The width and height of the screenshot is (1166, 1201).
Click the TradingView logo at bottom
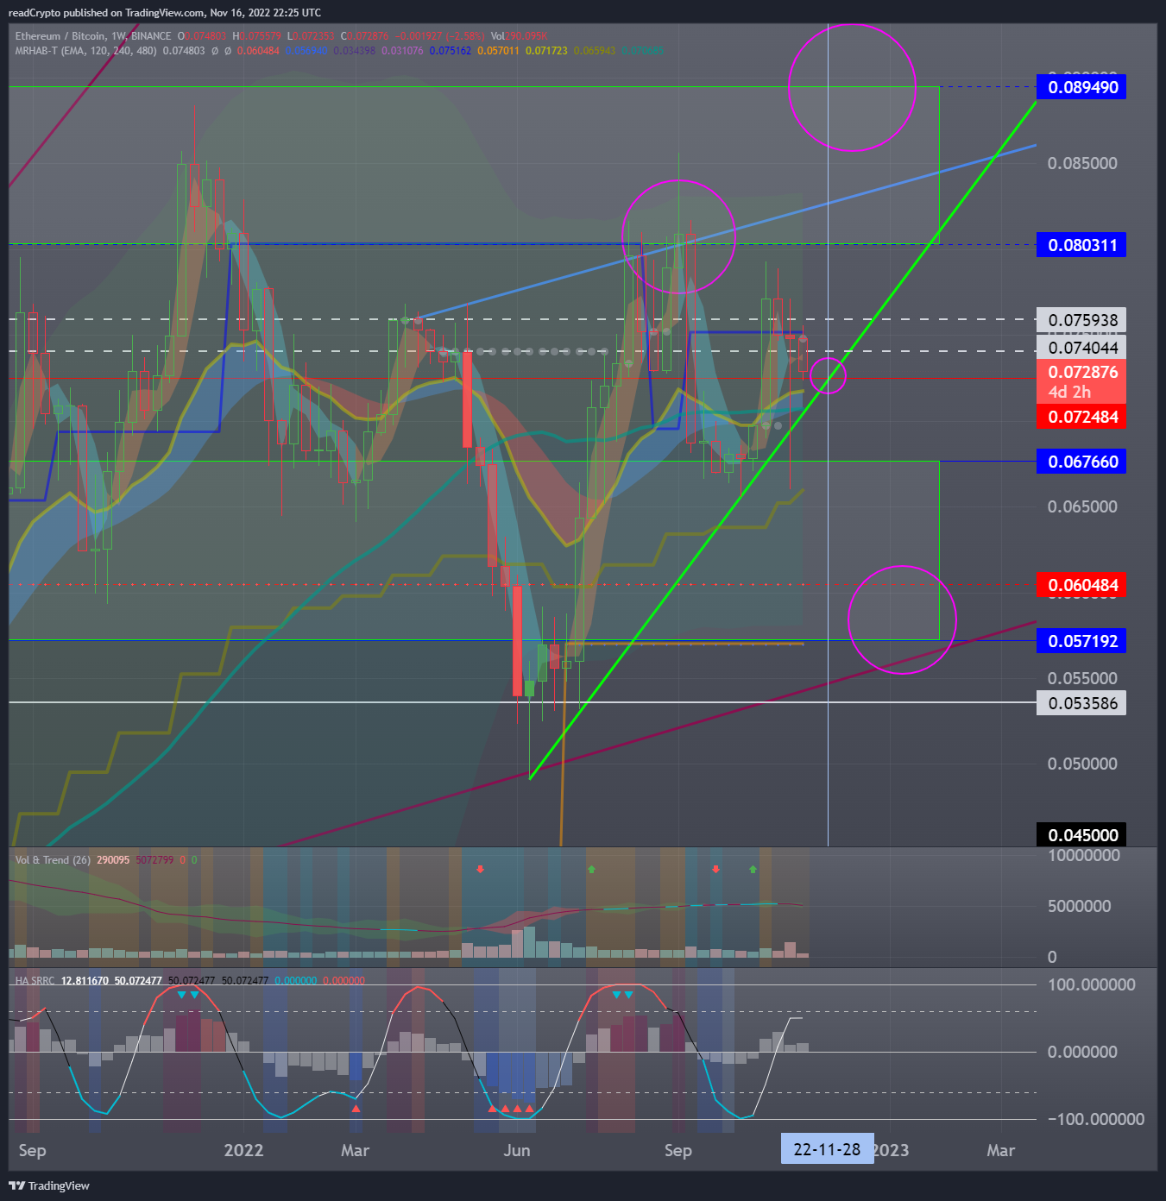[49, 1185]
